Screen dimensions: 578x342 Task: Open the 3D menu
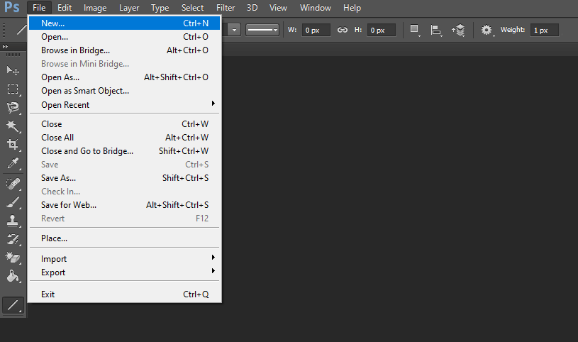[252, 8]
